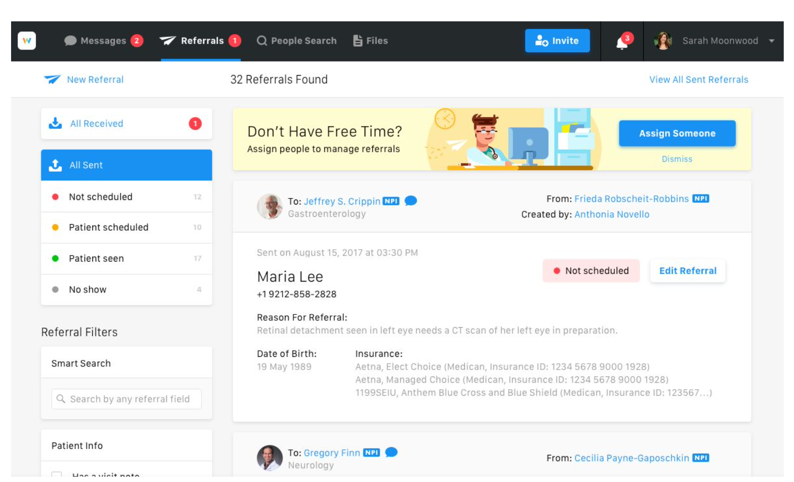Toggle the 'Has a visit note' checkbox

(x=57, y=475)
